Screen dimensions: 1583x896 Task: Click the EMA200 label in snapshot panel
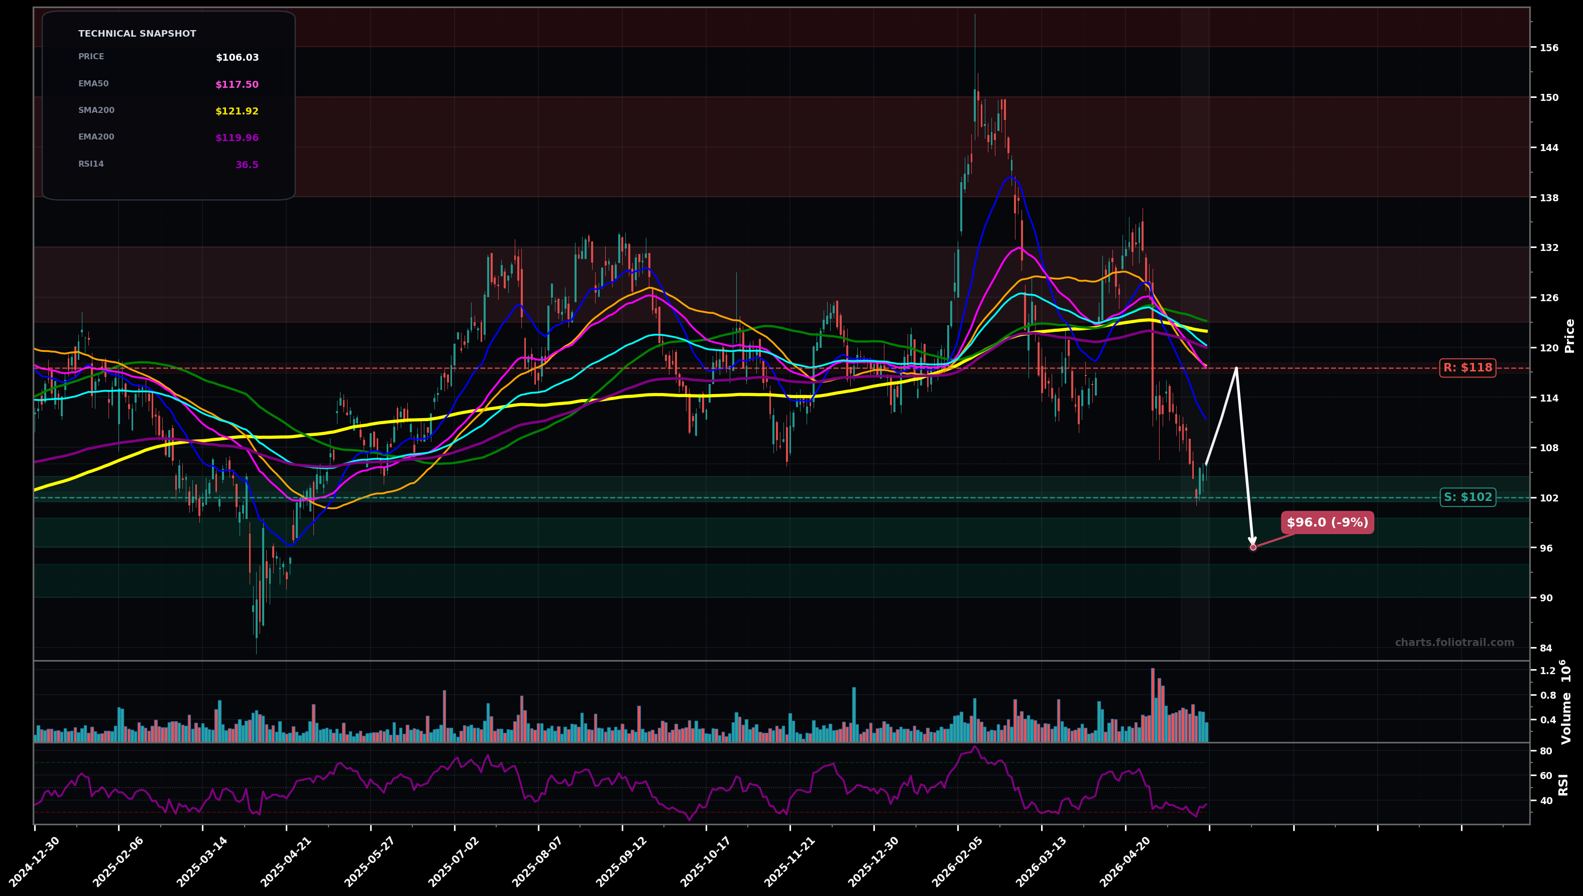coord(96,137)
